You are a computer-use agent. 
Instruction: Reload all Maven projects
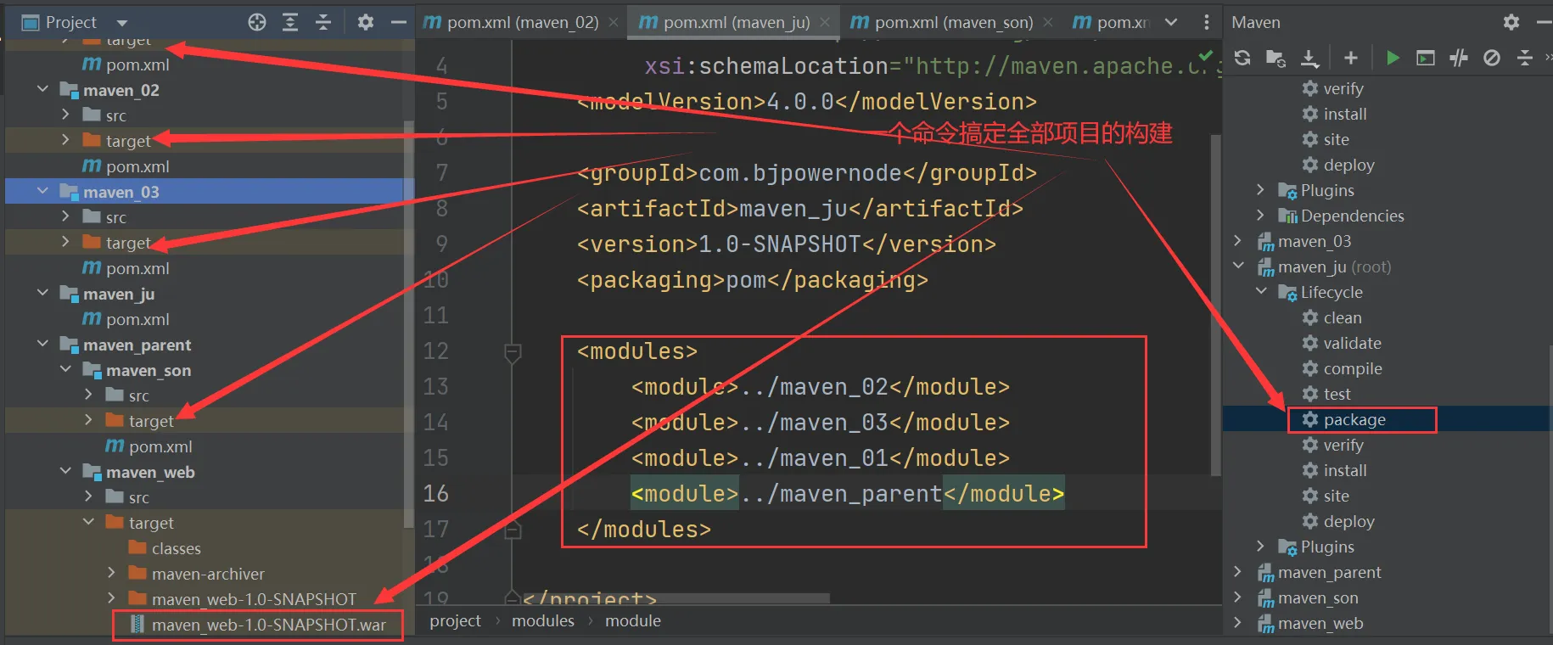click(1242, 58)
